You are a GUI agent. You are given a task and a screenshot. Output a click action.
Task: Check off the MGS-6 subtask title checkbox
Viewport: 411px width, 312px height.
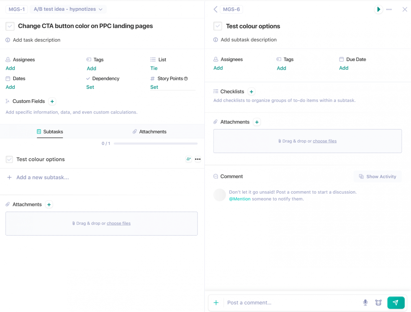click(x=218, y=26)
